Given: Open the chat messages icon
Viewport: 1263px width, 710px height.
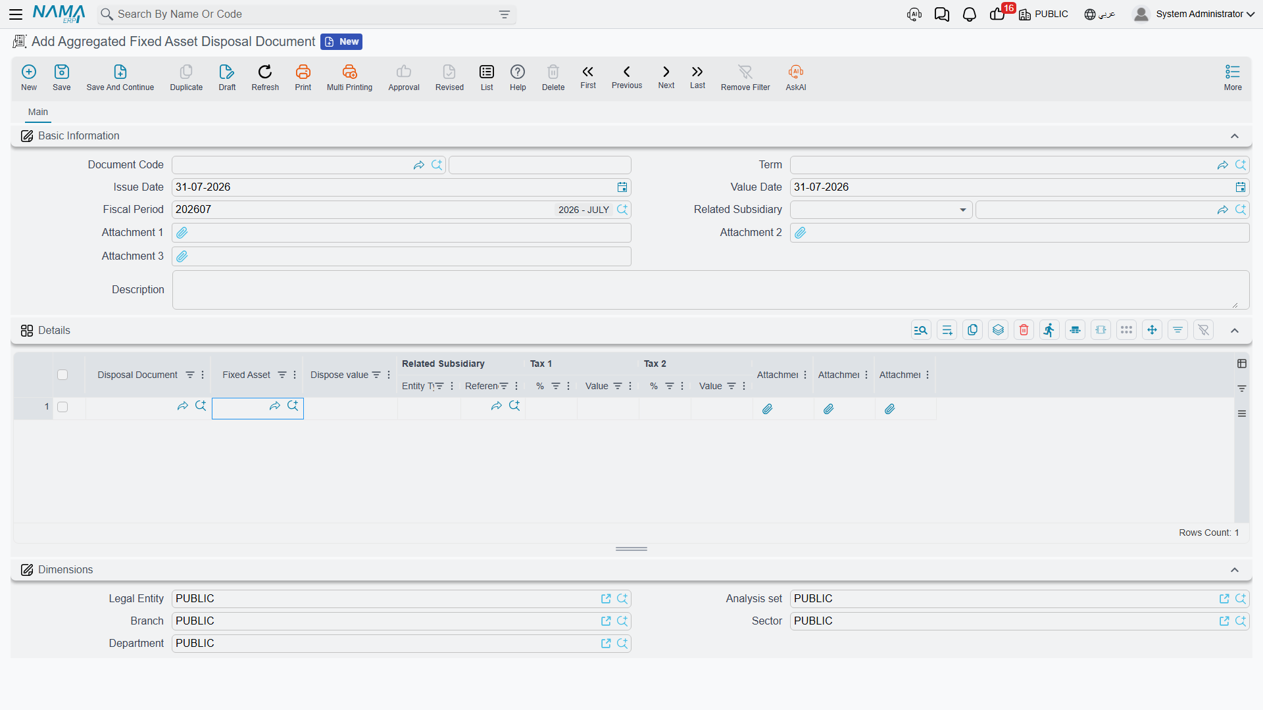Looking at the screenshot, I should coord(941,14).
